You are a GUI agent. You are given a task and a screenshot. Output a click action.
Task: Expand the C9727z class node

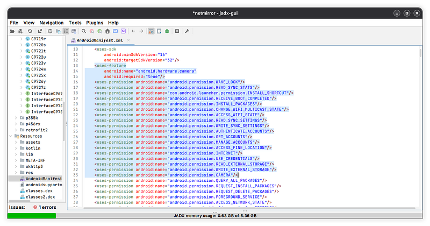pos(21,88)
